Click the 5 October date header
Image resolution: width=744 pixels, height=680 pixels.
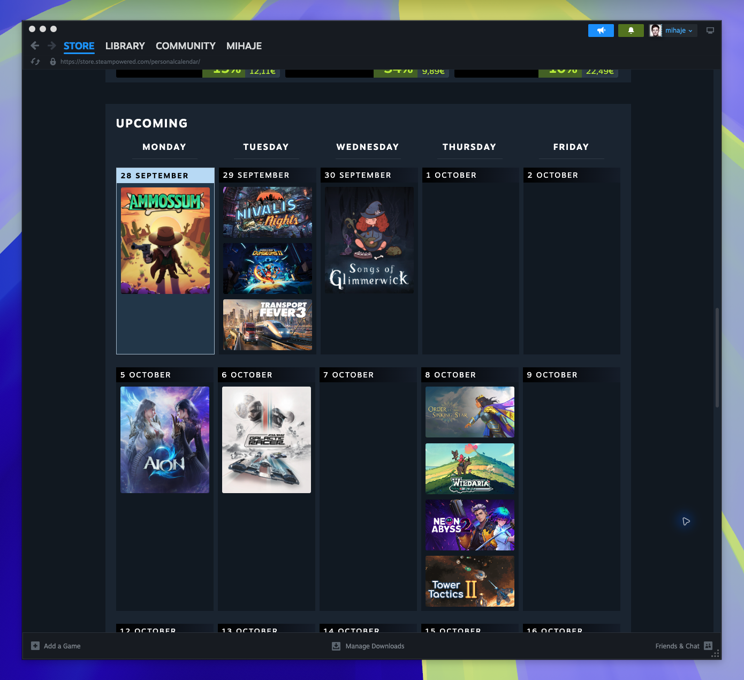tap(165, 375)
